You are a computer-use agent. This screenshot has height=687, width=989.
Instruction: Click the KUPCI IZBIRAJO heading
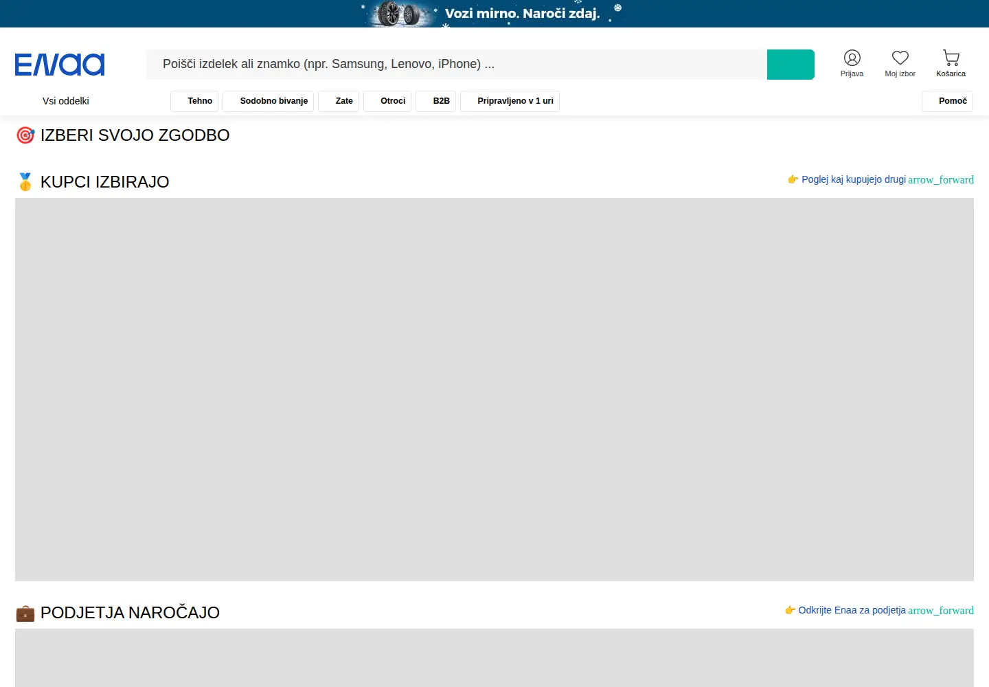pyautogui.click(x=93, y=182)
